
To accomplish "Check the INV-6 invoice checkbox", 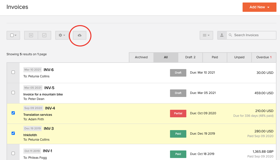I will [13, 72].
